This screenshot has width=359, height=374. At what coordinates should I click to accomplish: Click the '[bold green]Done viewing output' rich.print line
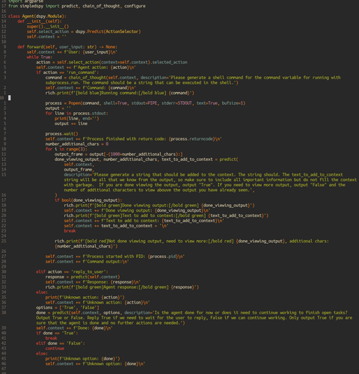(159, 206)
